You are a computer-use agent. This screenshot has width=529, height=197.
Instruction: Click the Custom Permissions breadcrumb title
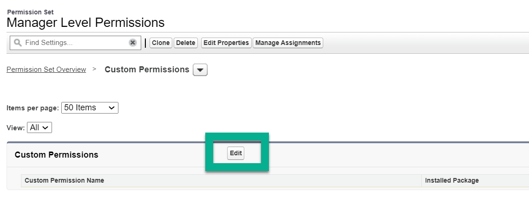[x=147, y=70]
